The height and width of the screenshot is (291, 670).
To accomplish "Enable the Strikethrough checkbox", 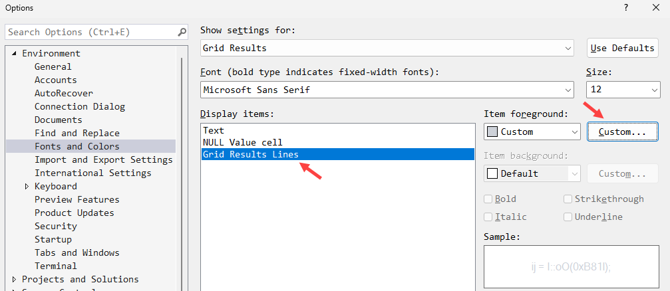I will pyautogui.click(x=568, y=199).
